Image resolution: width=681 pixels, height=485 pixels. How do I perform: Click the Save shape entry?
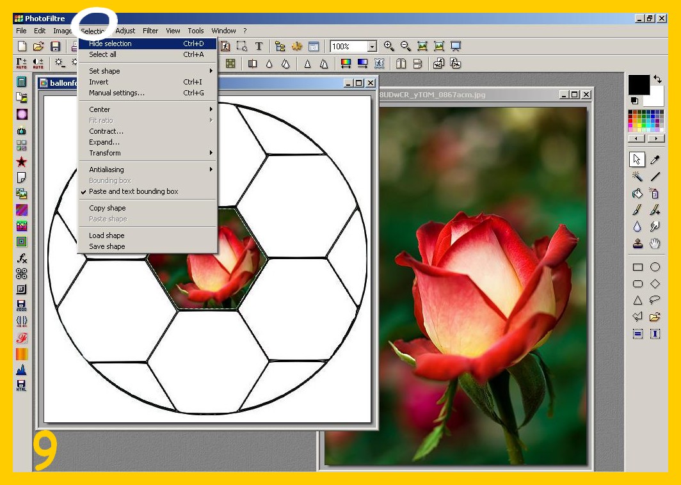click(107, 246)
